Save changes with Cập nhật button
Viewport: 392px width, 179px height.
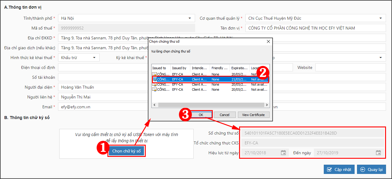[339, 169]
